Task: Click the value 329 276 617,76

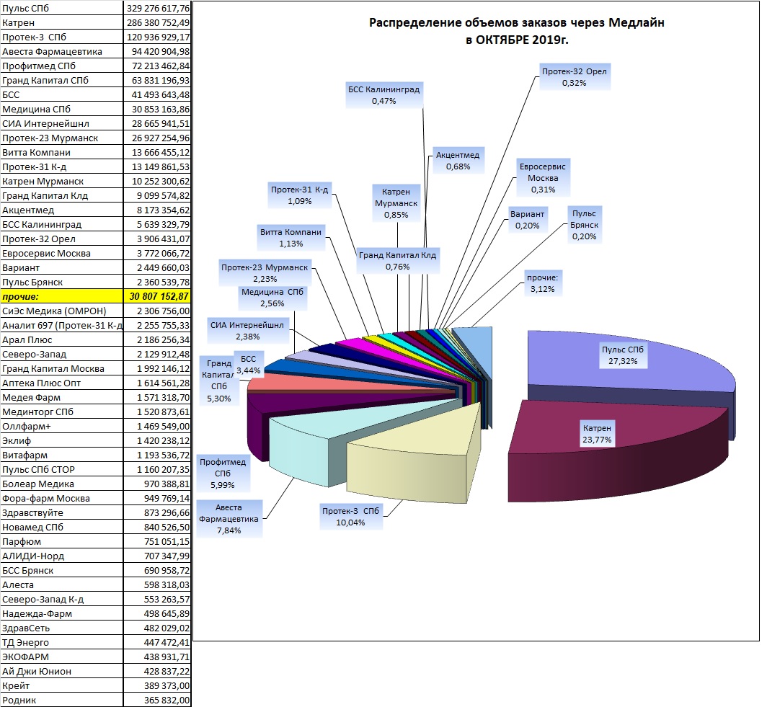Action: [x=157, y=9]
